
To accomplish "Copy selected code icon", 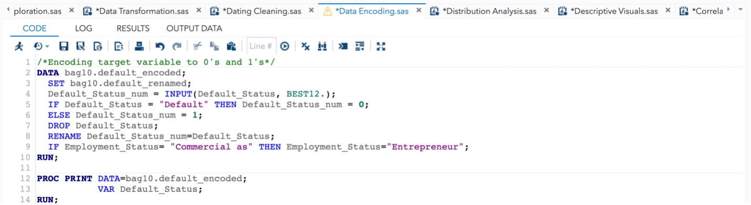I will point(214,47).
